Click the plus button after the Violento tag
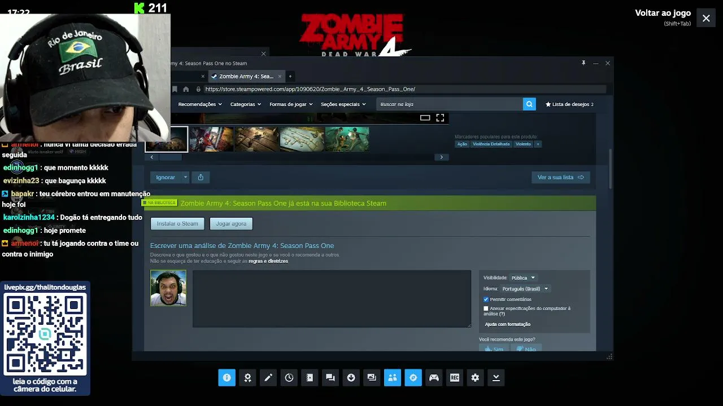723x406 pixels. [538, 144]
